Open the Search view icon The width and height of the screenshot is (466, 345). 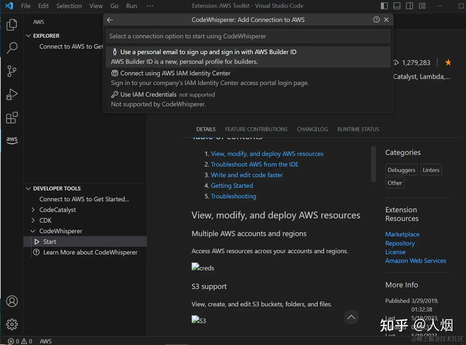[x=12, y=48]
